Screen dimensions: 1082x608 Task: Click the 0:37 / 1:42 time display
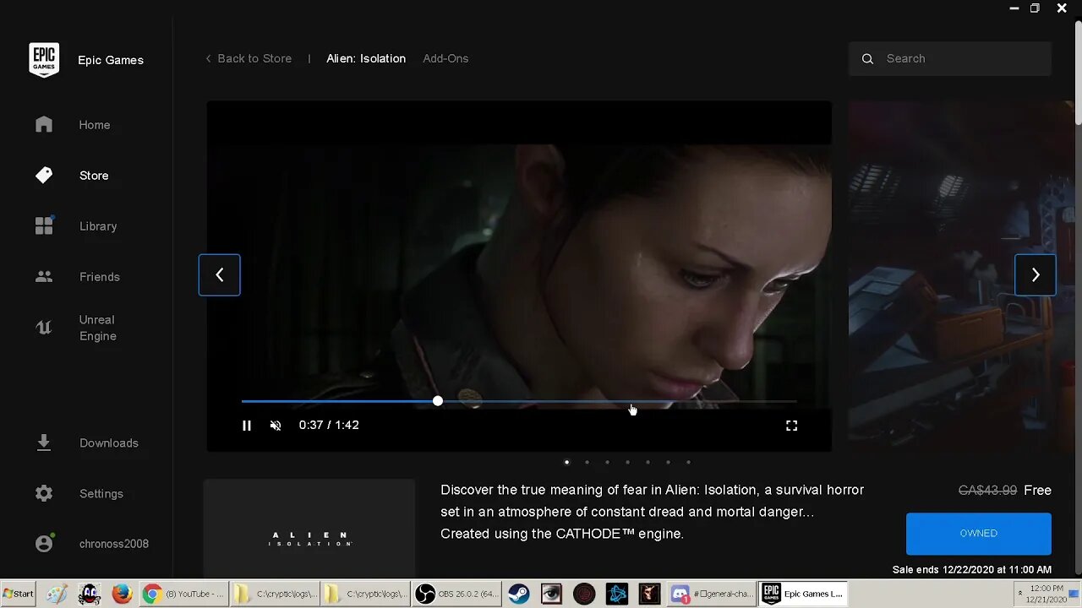[329, 426]
